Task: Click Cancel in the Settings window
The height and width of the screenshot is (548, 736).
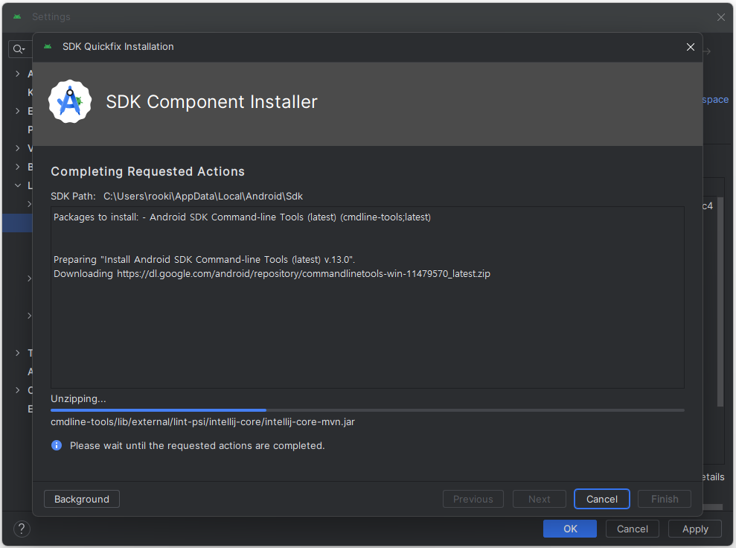Action: coord(633,529)
